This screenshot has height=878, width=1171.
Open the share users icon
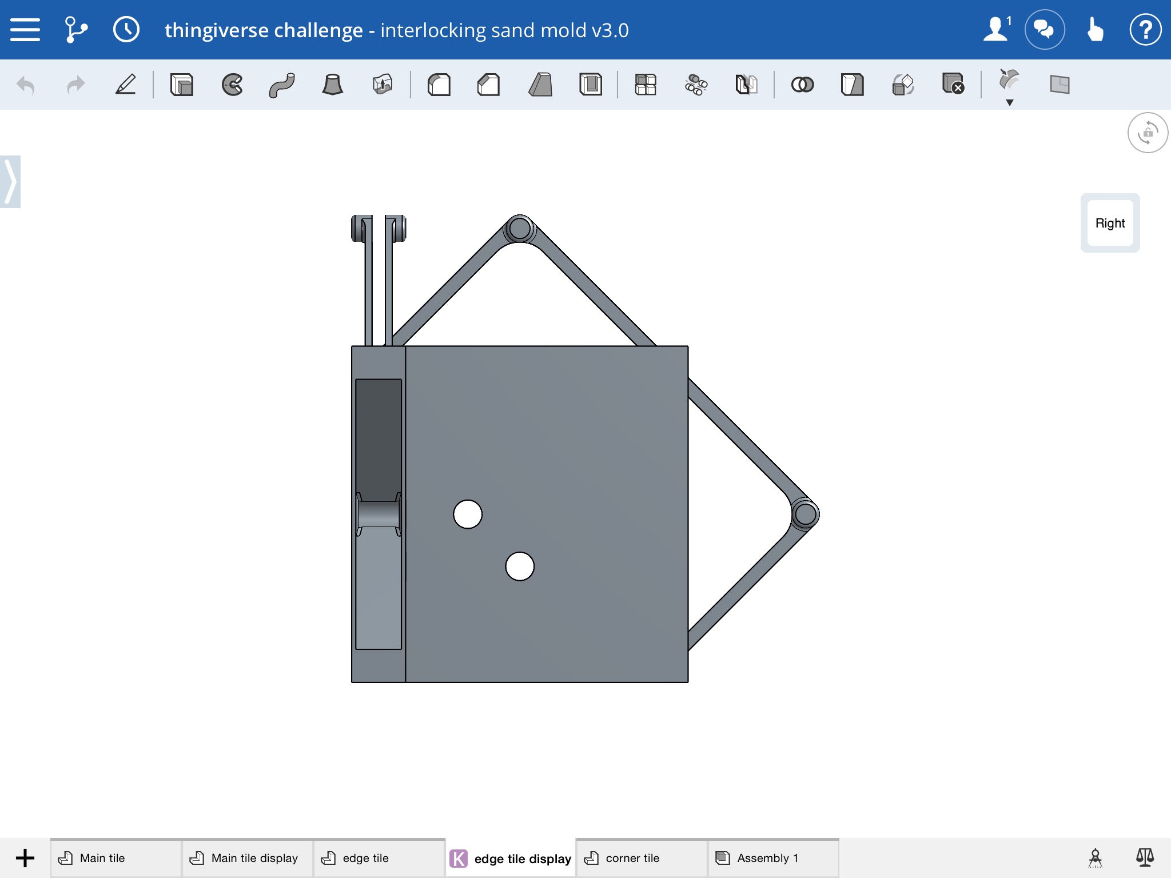997,30
